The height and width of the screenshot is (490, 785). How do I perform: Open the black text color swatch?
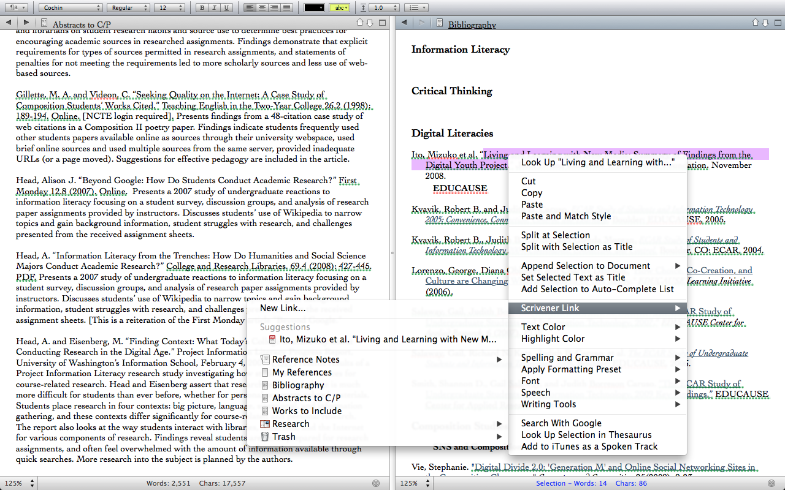click(x=315, y=8)
